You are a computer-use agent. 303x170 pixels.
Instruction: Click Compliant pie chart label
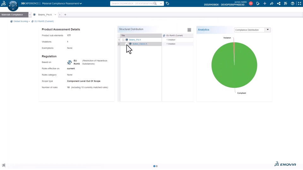pos(241,93)
